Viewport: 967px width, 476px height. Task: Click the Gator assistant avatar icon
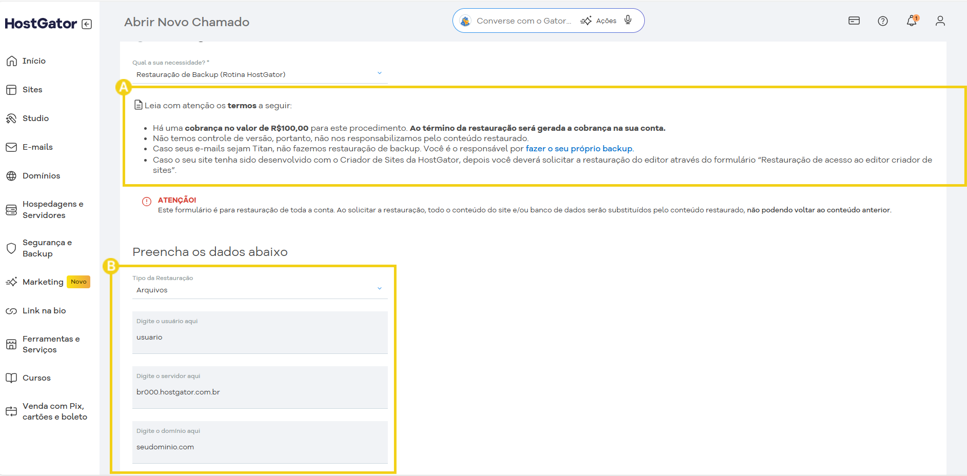pos(465,21)
